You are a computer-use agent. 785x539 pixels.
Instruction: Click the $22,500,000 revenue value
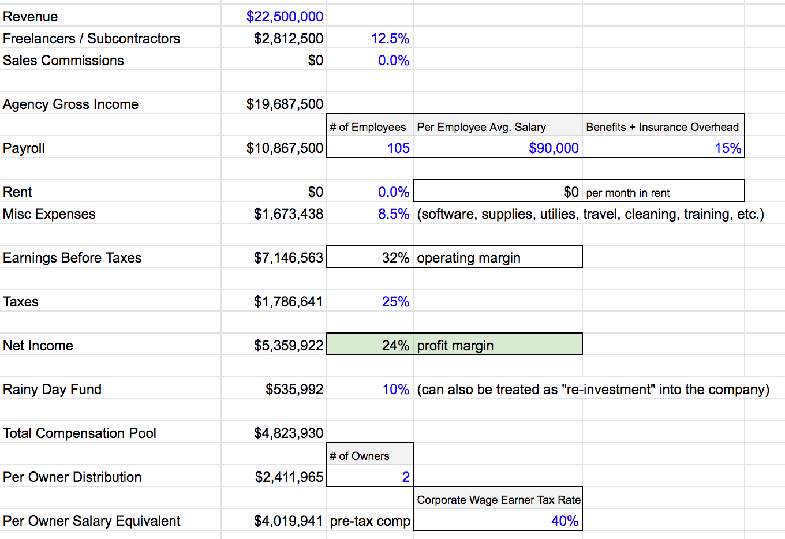pyautogui.click(x=285, y=17)
